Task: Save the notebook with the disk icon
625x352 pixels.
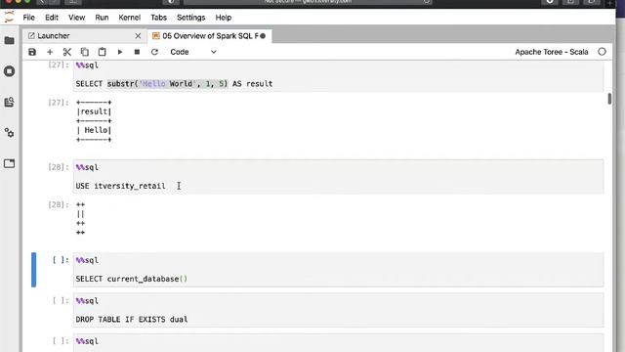Action: [x=32, y=52]
